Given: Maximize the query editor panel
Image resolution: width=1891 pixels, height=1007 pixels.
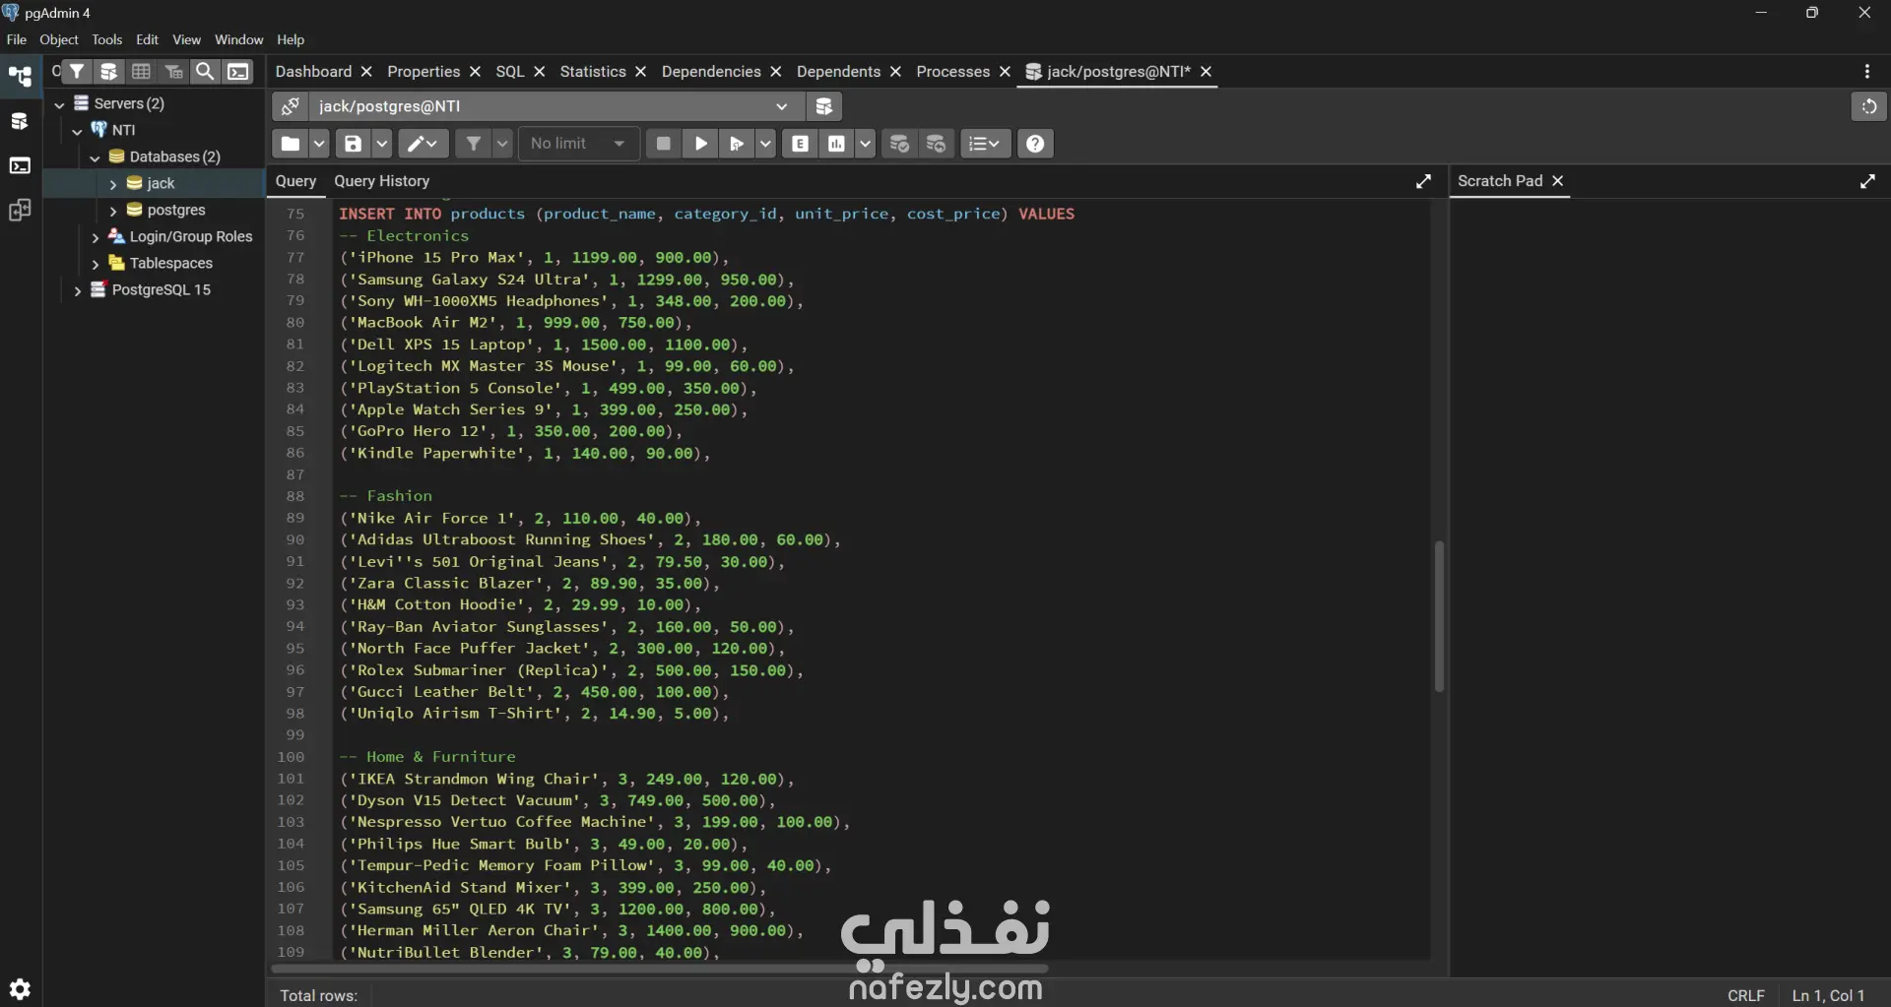Looking at the screenshot, I should tap(1423, 181).
